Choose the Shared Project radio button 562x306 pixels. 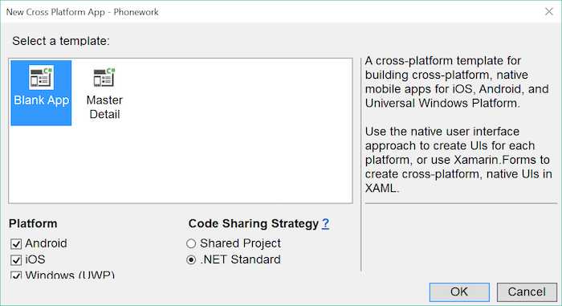click(x=191, y=243)
